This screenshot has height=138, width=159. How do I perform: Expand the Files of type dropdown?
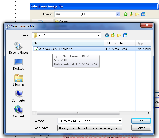[x=120, y=128]
